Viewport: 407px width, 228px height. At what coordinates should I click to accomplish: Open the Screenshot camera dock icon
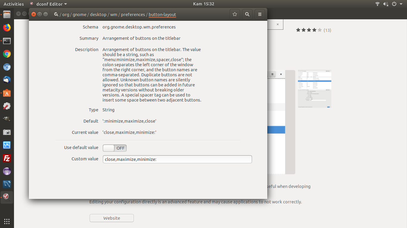(x=7, y=132)
